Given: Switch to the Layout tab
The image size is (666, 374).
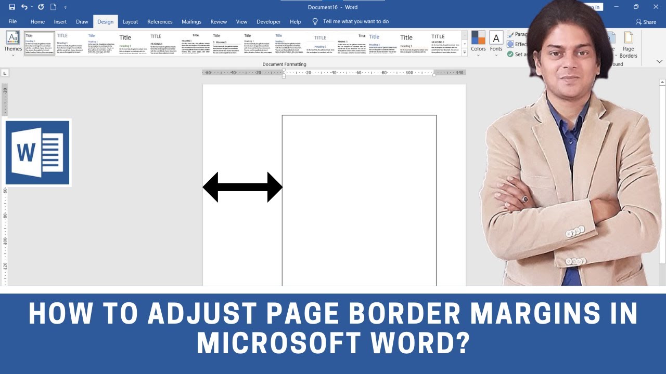Looking at the screenshot, I should tap(130, 22).
